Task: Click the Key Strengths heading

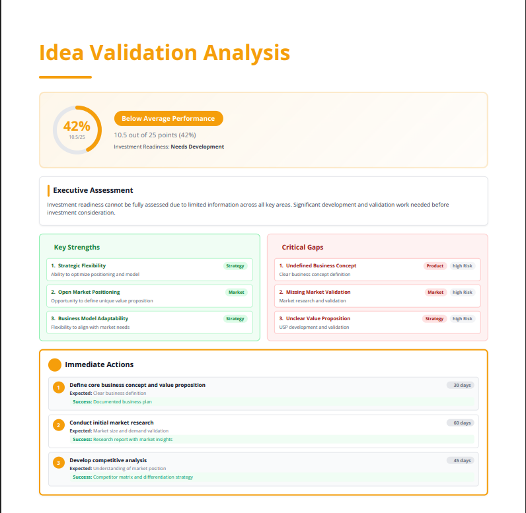Action: click(77, 248)
